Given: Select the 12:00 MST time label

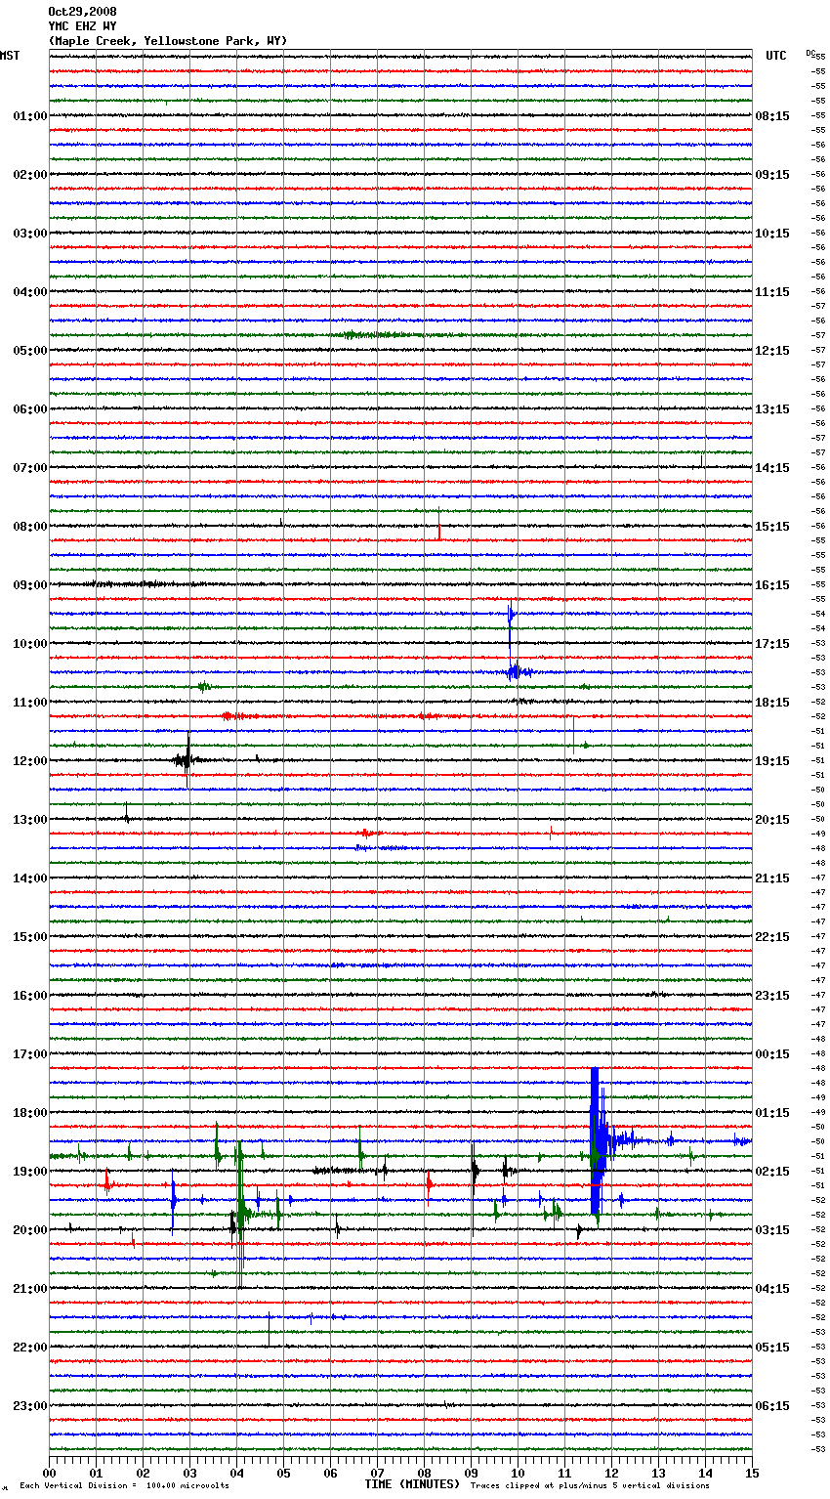Looking at the screenshot, I should [x=29, y=761].
